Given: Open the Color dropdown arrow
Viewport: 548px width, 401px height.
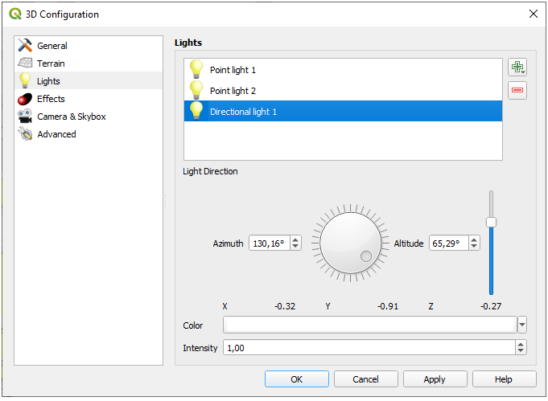Looking at the screenshot, I should (522, 325).
